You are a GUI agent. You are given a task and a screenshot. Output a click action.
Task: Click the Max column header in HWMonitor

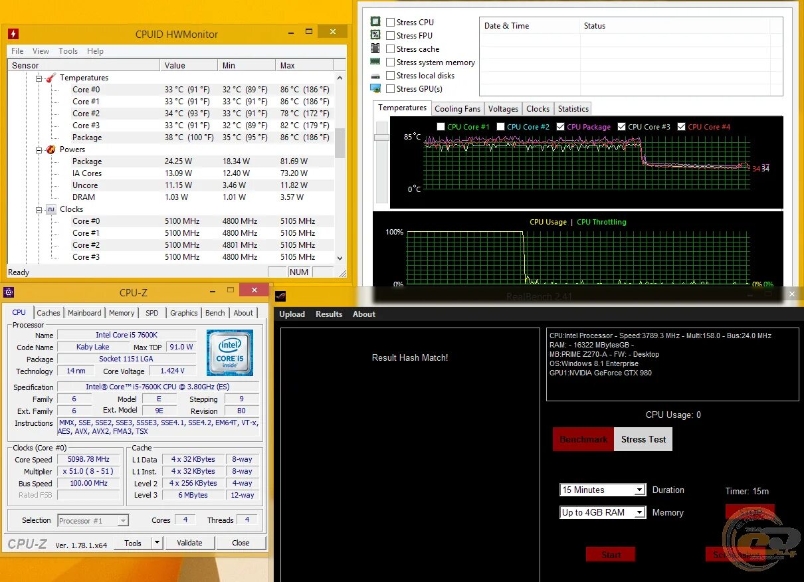click(304, 65)
